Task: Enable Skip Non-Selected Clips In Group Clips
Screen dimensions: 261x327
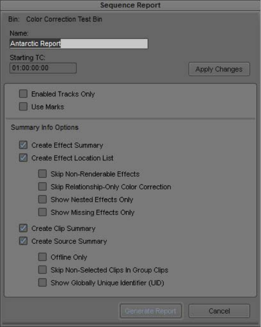Action: [x=42, y=270]
